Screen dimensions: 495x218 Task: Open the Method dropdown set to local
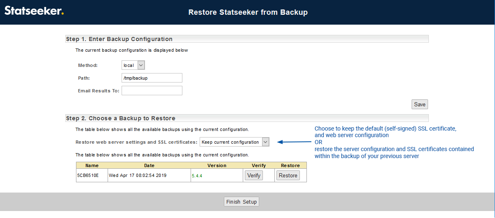134,65
